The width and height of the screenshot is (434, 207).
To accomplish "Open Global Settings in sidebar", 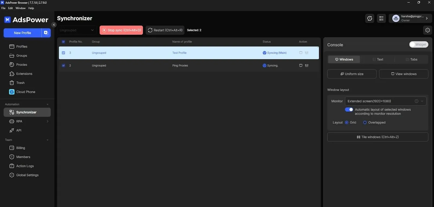I will pyautogui.click(x=27, y=175).
